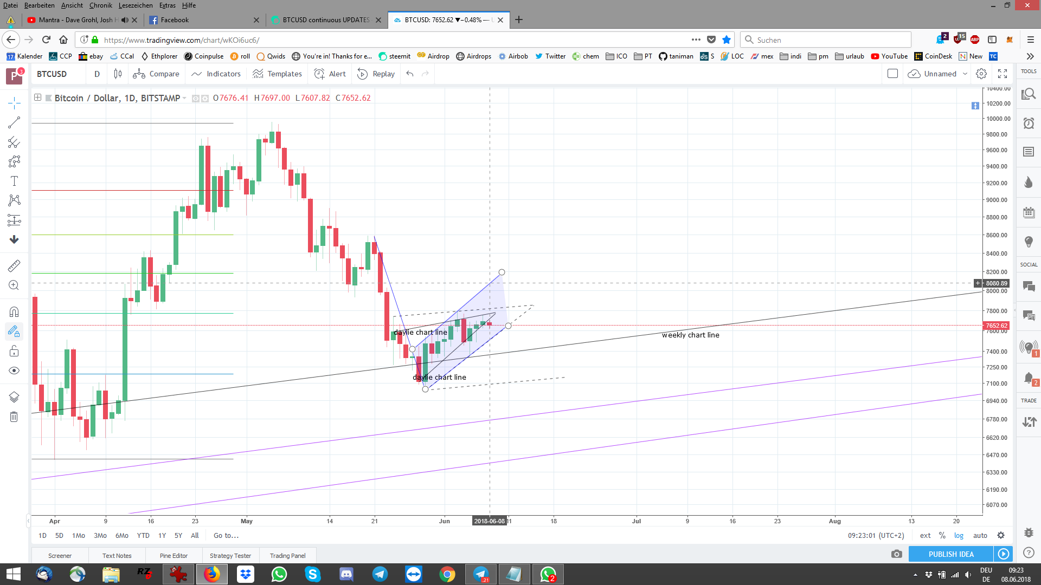The width and height of the screenshot is (1041, 585).
Task: Switch to the Strategy Tester tab
Action: click(x=230, y=555)
